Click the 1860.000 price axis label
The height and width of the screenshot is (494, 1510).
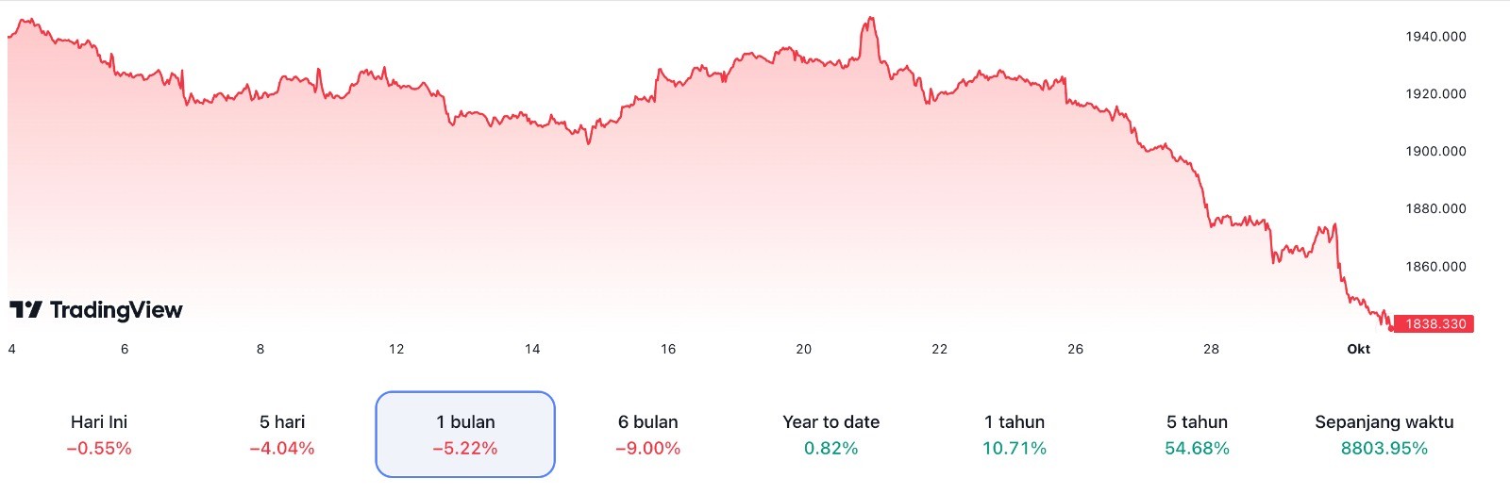tap(1435, 267)
